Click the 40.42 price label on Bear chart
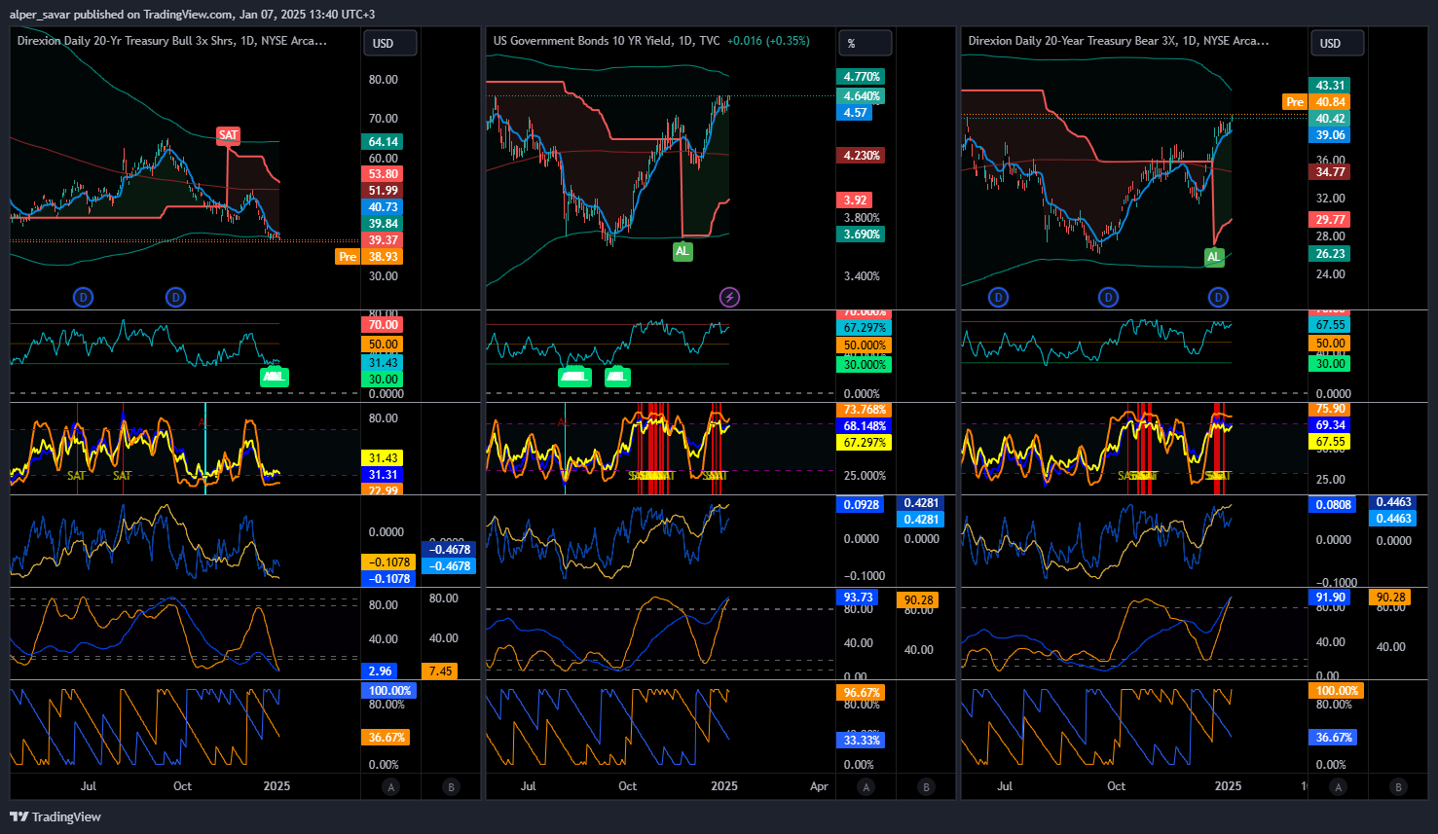Screen dimensions: 1438x834 1331,119
